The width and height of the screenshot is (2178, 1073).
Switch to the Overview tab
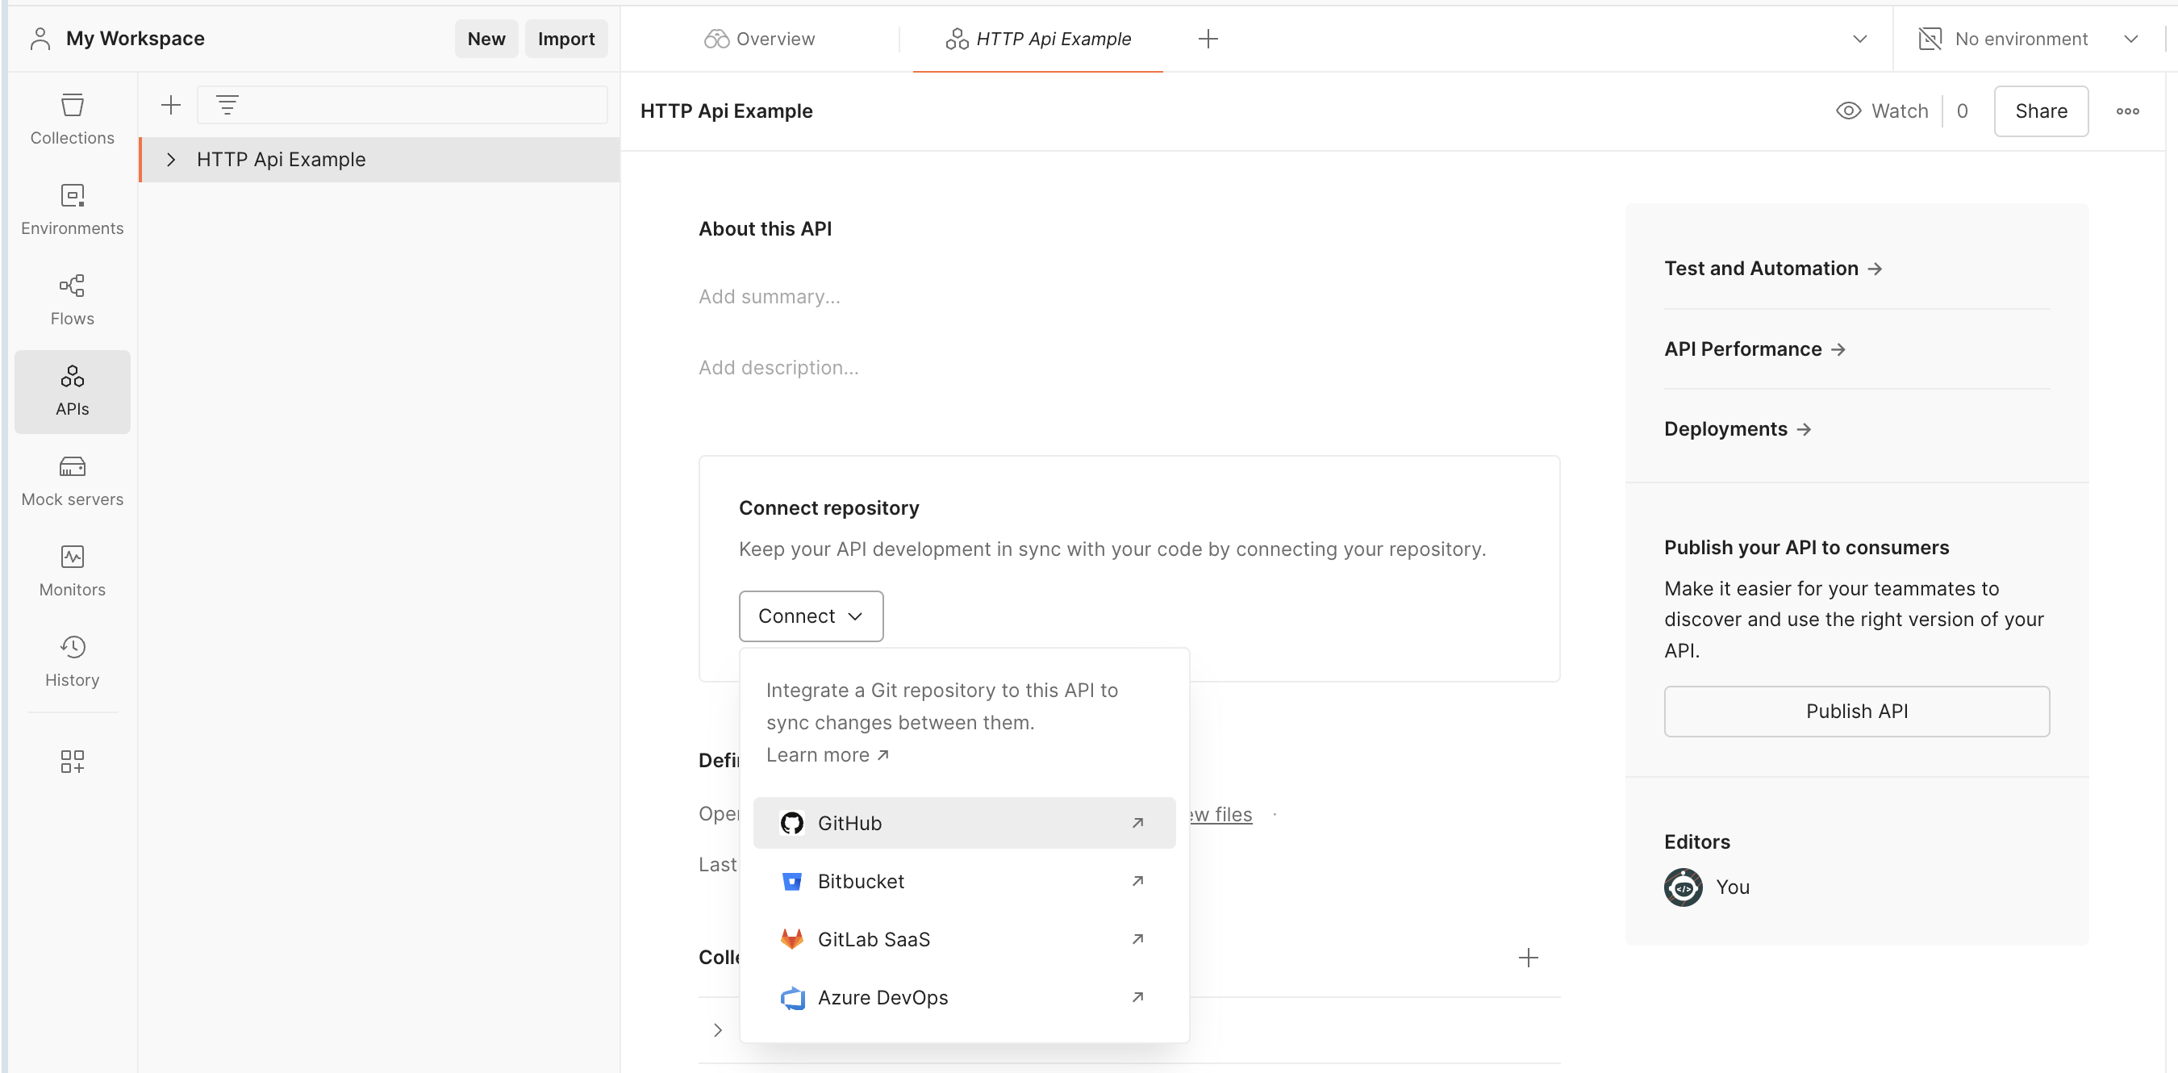759,39
